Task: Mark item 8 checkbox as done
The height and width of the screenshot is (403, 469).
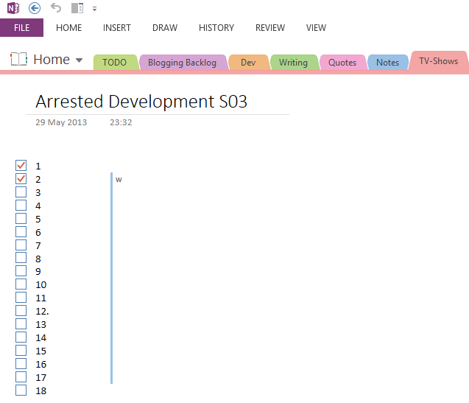Action: (21, 258)
